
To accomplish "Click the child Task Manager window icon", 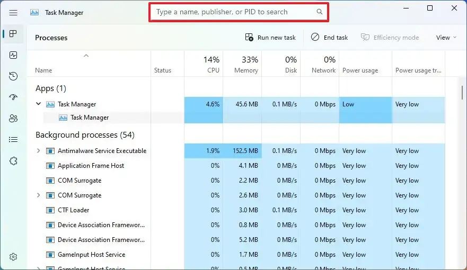I will pyautogui.click(x=63, y=118).
